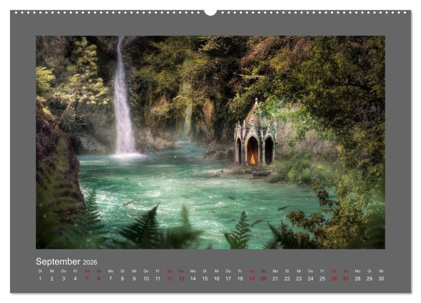Click the year 2026 label
The height and width of the screenshot is (303, 421).
tap(90, 262)
